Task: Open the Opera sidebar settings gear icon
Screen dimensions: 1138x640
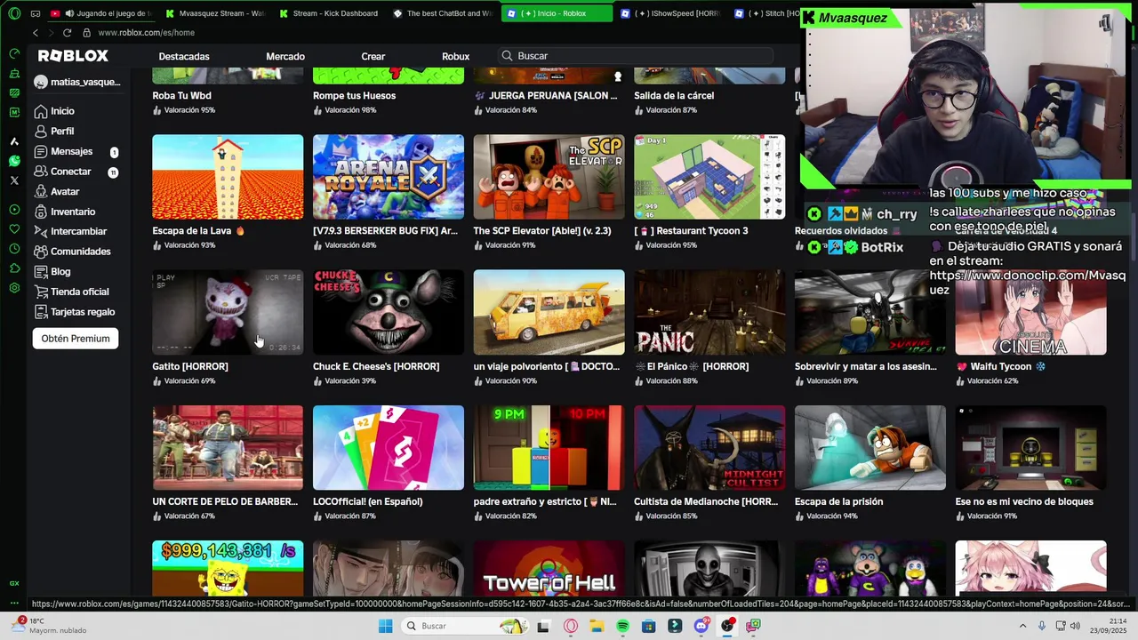Action: click(14, 288)
